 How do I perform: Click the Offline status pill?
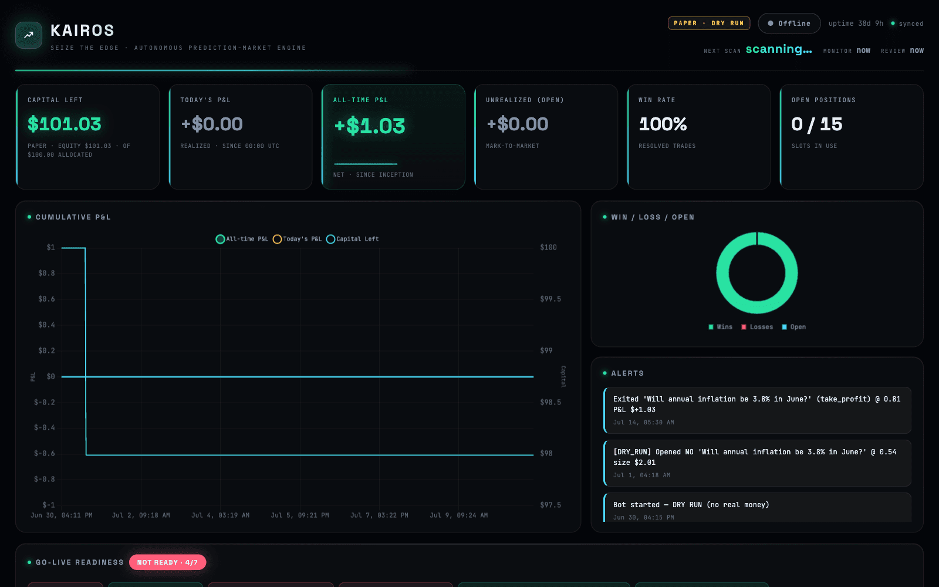[789, 23]
